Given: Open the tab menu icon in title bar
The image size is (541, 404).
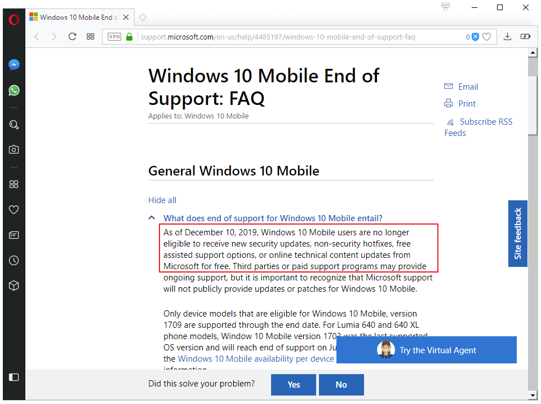Looking at the screenshot, I should 445,7.
